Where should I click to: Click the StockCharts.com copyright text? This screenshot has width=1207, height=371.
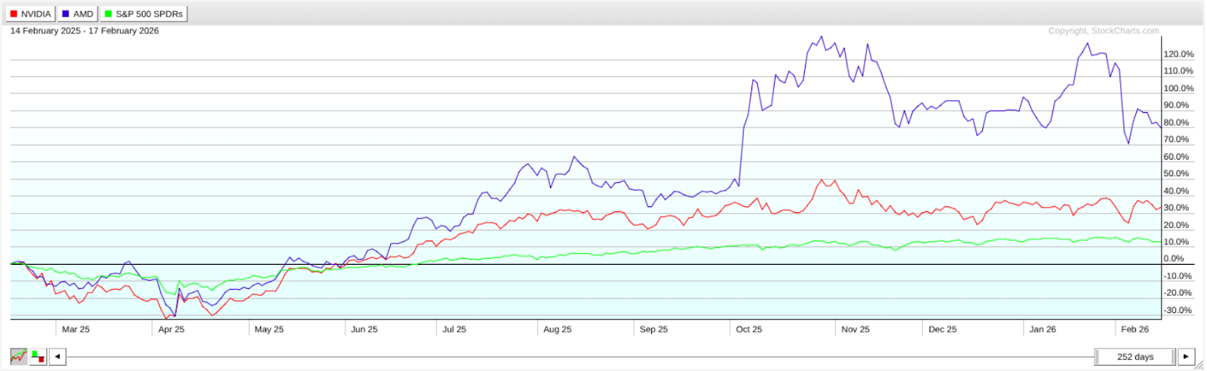[1103, 31]
